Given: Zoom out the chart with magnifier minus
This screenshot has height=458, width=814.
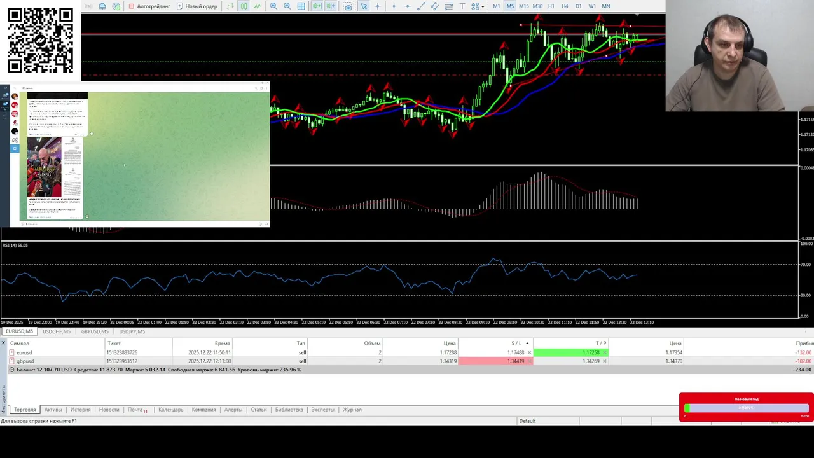Looking at the screenshot, I should [x=287, y=6].
